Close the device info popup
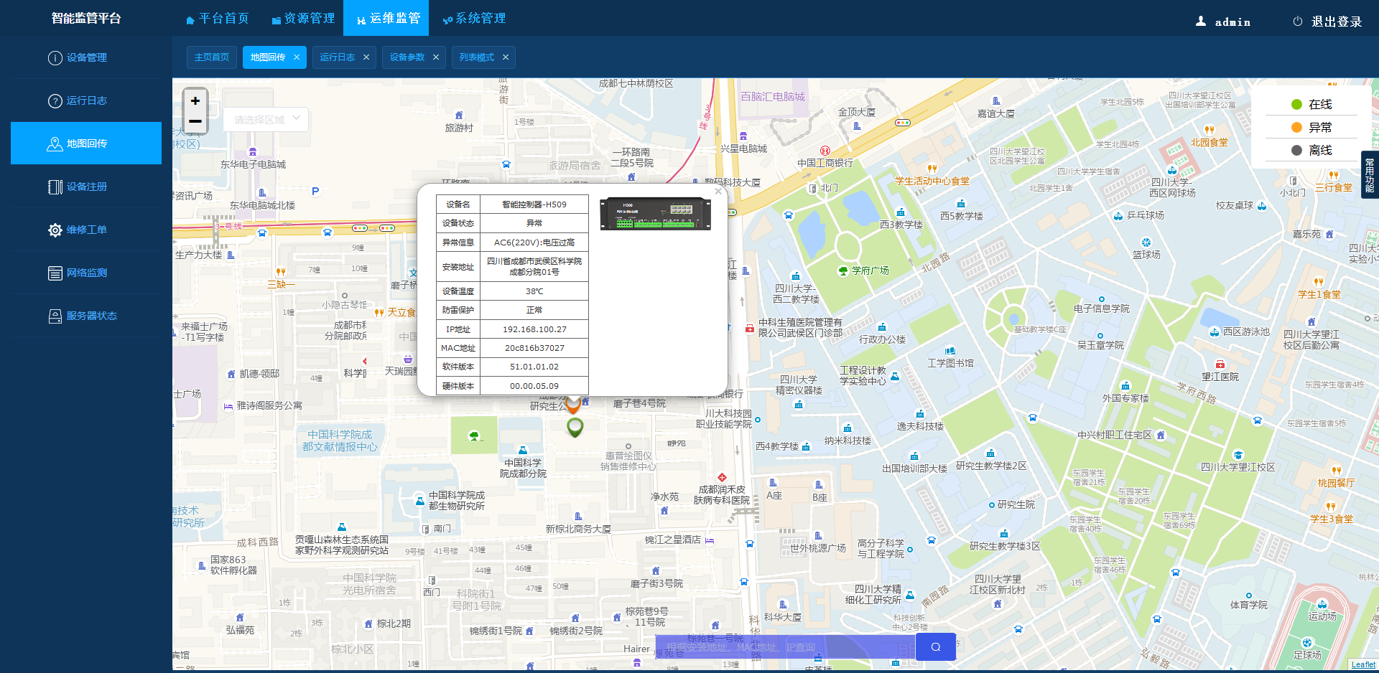This screenshot has height=673, width=1379. coord(718,192)
